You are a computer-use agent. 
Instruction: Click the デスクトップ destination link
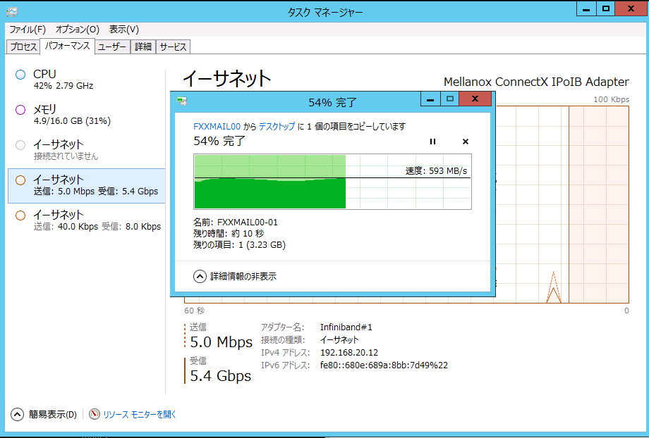(x=277, y=127)
